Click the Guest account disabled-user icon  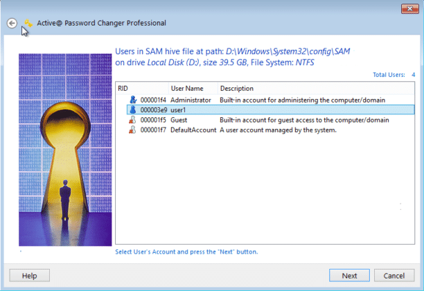click(x=132, y=120)
